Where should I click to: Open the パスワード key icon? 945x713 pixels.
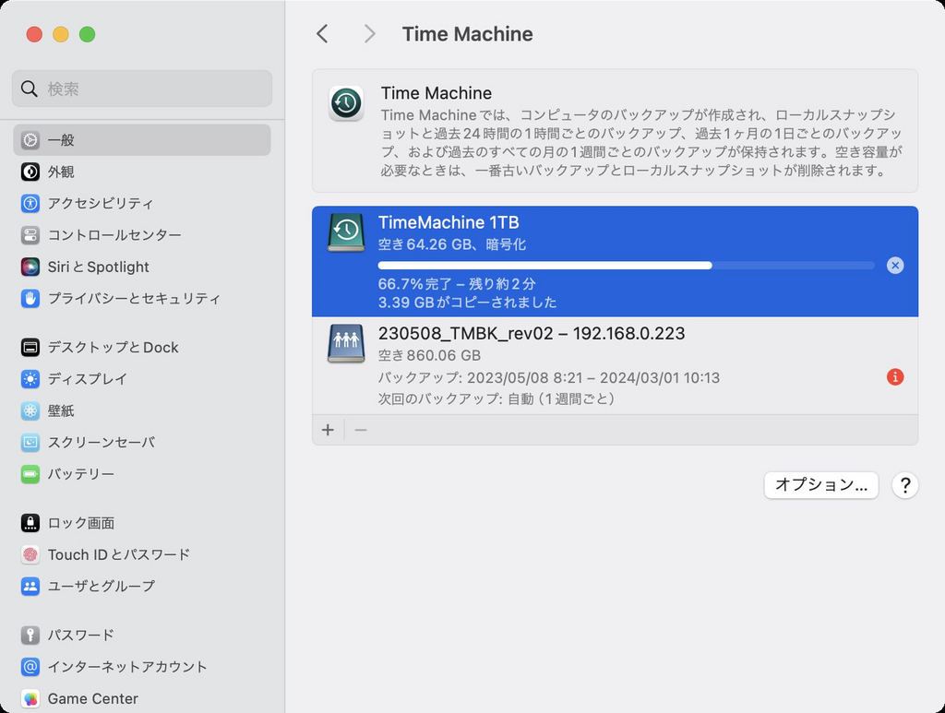pyautogui.click(x=30, y=635)
